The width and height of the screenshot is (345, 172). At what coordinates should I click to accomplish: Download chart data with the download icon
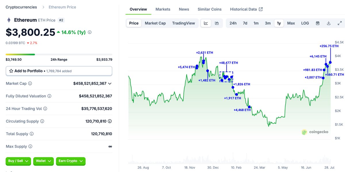[329, 23]
